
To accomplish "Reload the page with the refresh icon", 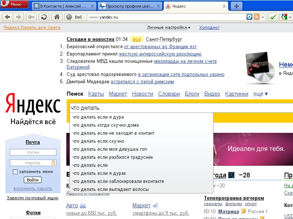I will pos(44,17).
